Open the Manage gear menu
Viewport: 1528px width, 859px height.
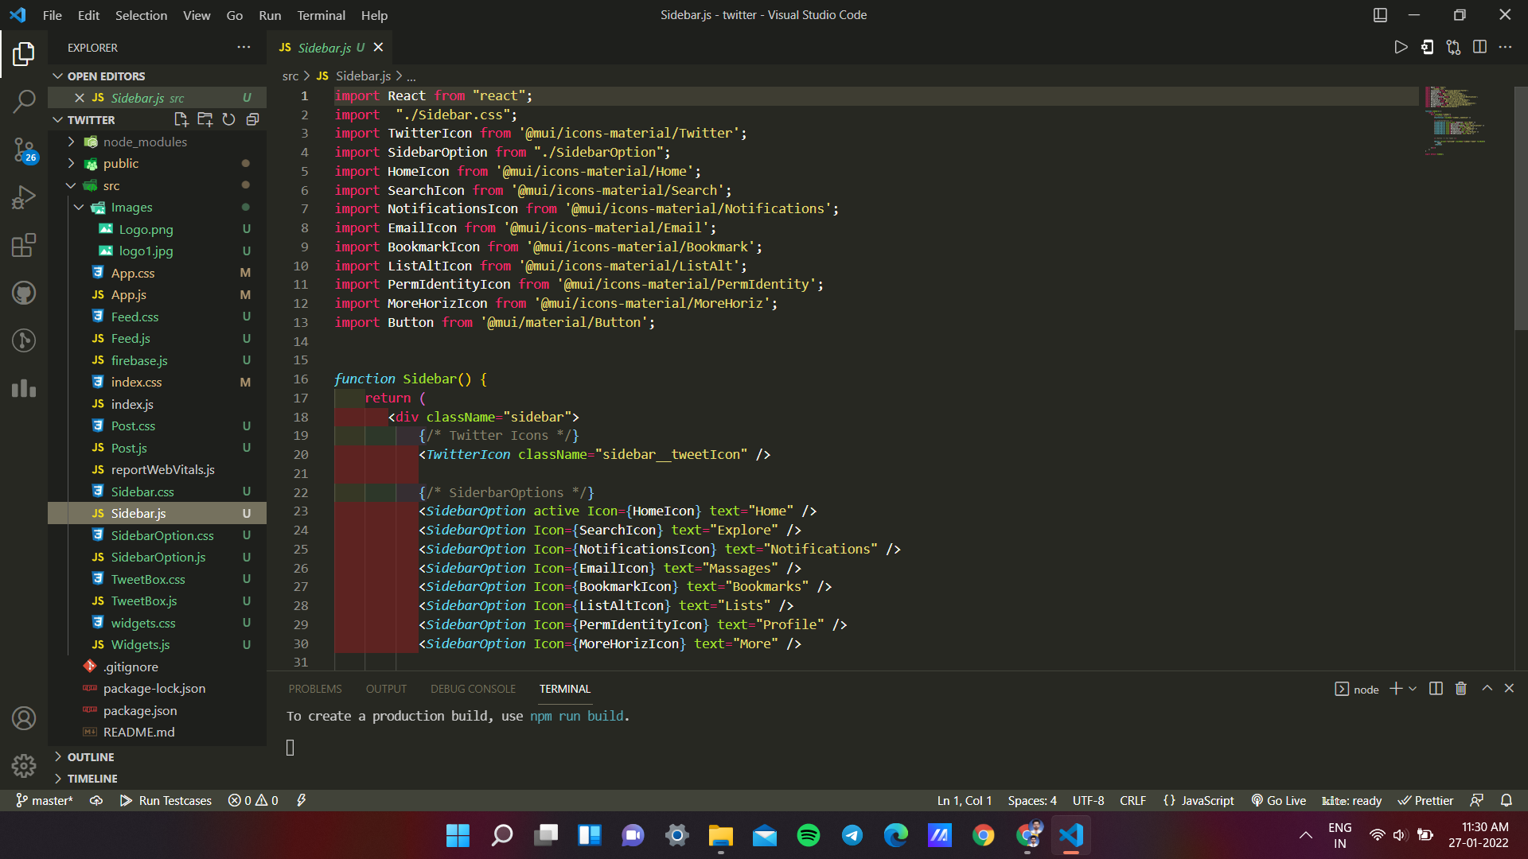click(x=24, y=766)
